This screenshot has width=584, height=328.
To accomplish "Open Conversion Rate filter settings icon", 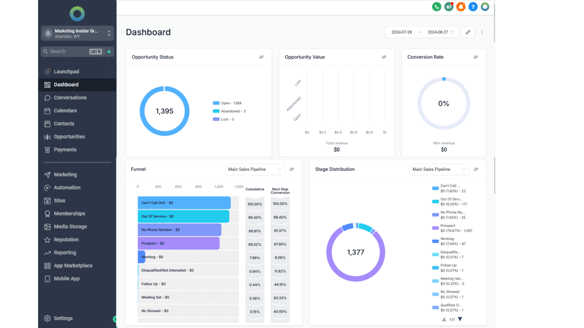I will pyautogui.click(x=476, y=57).
